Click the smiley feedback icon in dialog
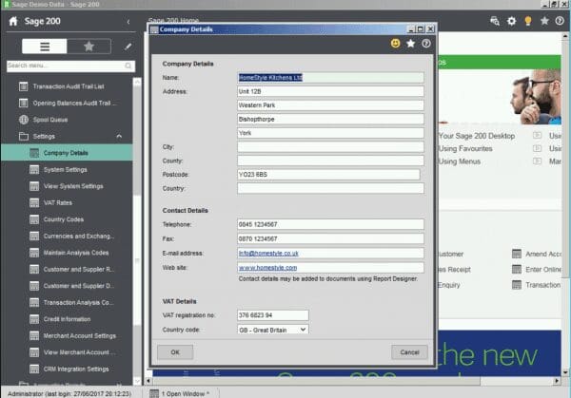 [395, 44]
